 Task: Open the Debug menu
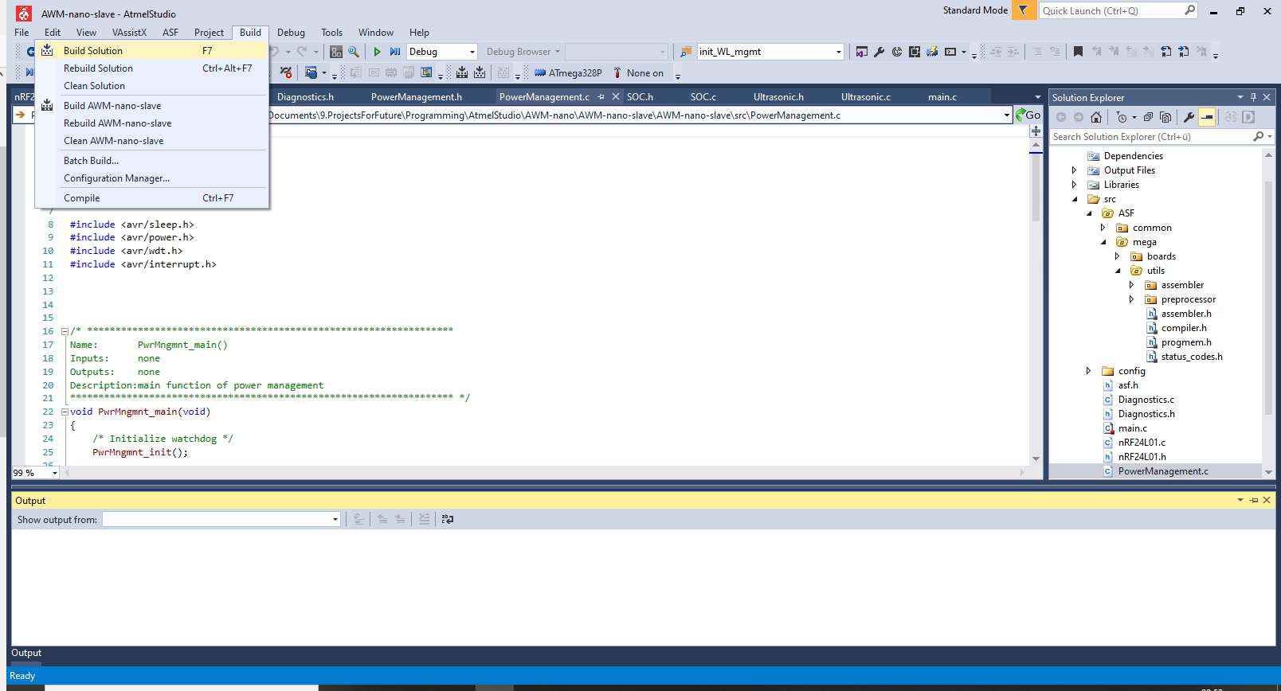click(291, 33)
